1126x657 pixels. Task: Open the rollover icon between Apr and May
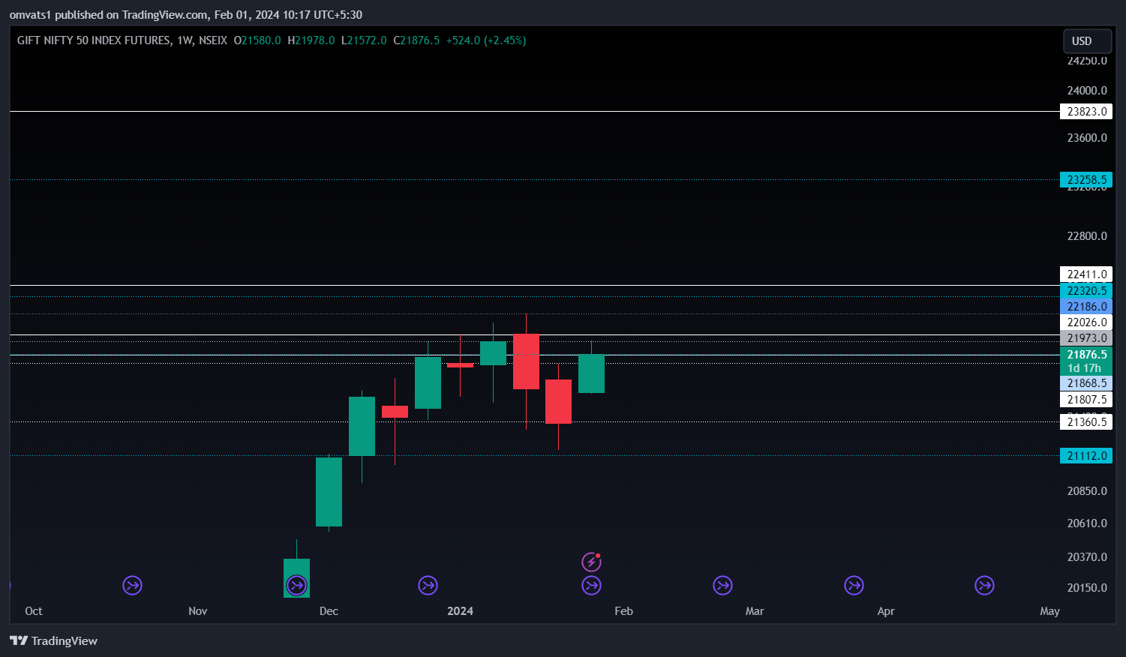click(984, 585)
